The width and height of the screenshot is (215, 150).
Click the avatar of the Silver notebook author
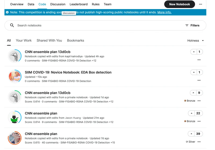click(15, 138)
